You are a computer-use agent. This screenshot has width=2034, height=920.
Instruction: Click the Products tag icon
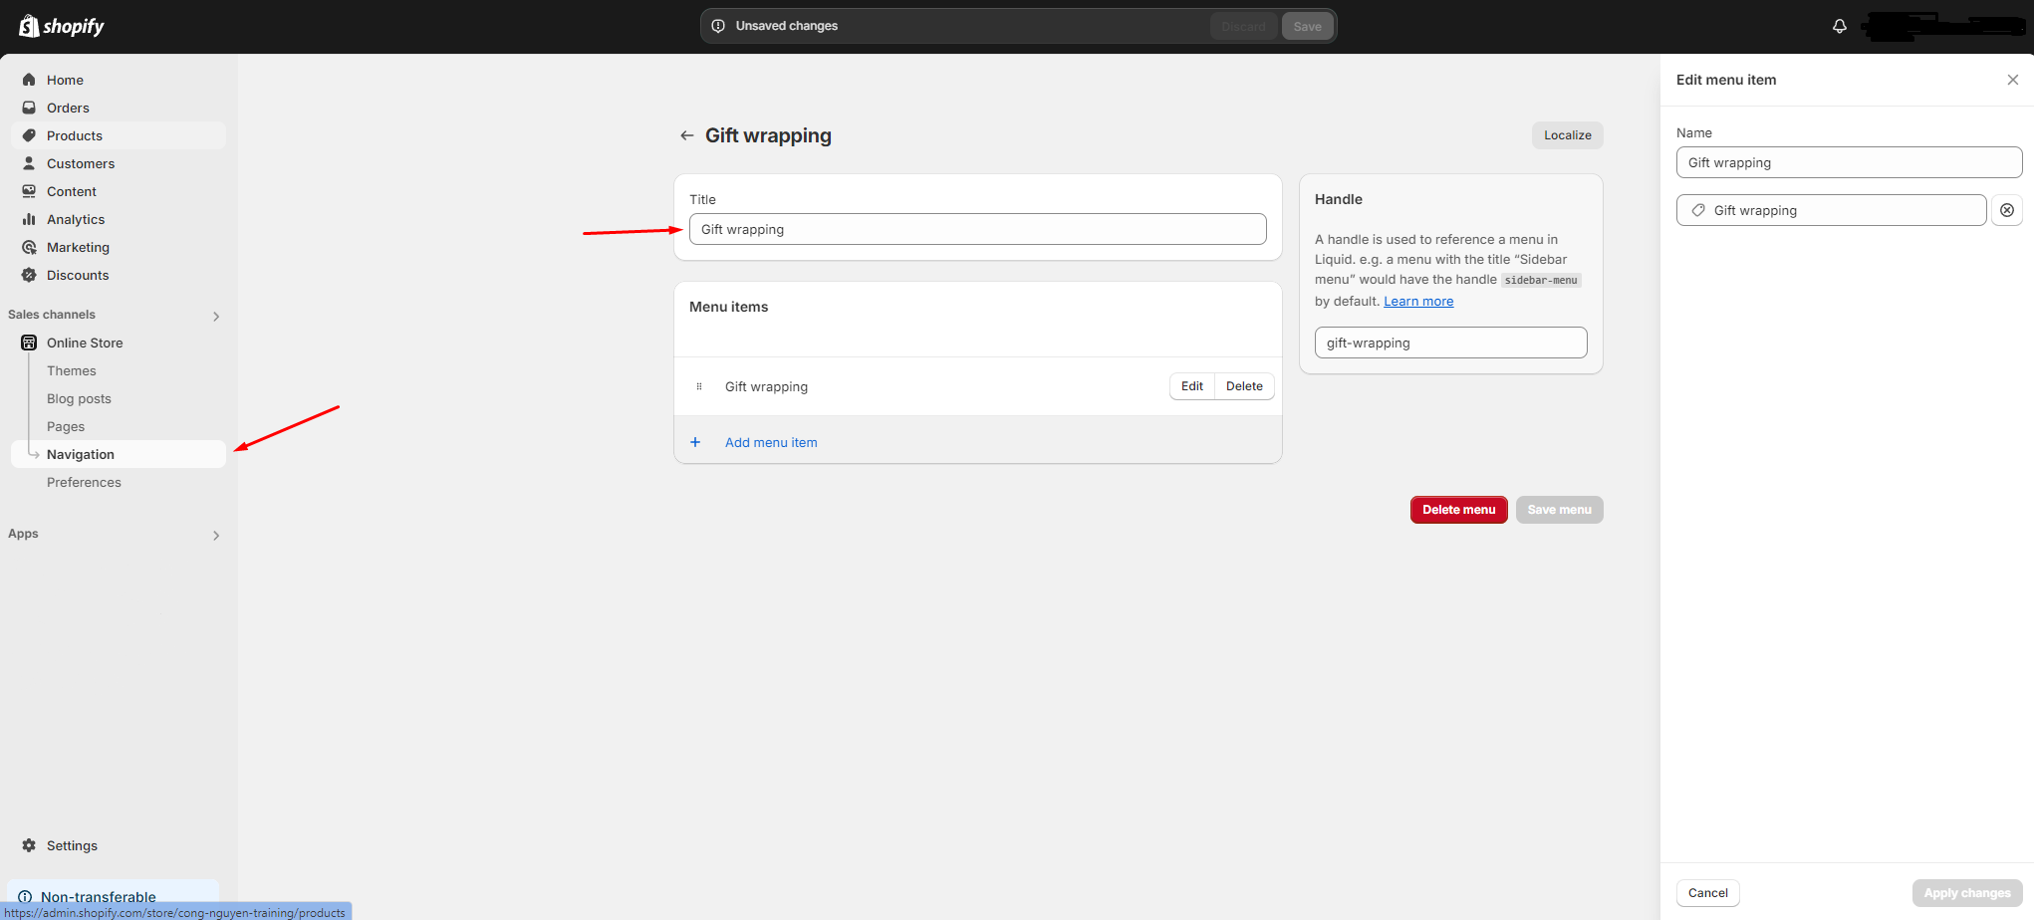[x=29, y=135]
